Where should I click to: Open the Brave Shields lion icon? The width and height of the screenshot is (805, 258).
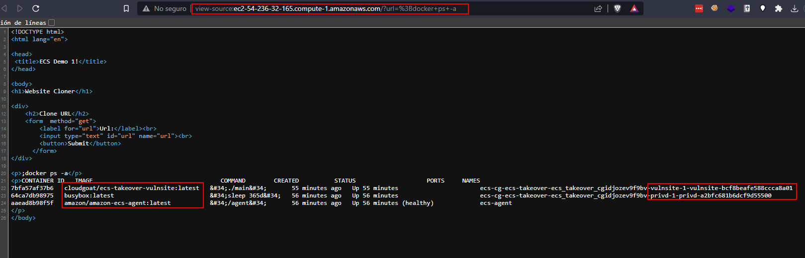click(x=618, y=8)
